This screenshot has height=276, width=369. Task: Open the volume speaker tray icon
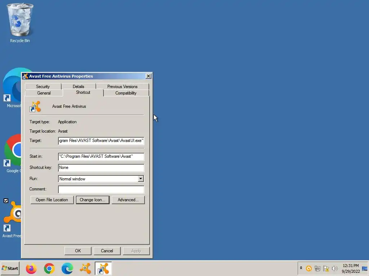pyautogui.click(x=334, y=268)
